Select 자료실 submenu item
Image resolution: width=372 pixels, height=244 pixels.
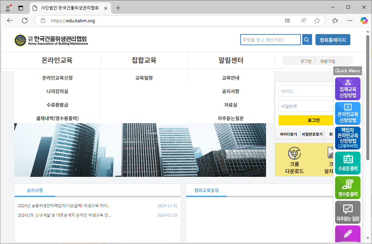pos(231,105)
